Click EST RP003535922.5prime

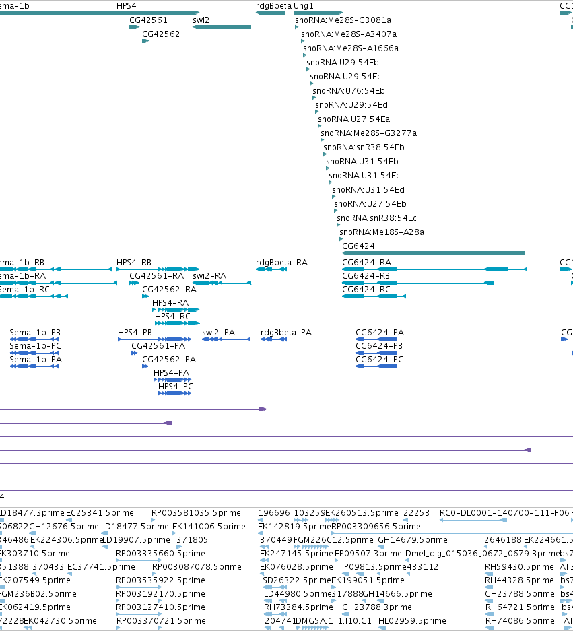tap(160, 580)
